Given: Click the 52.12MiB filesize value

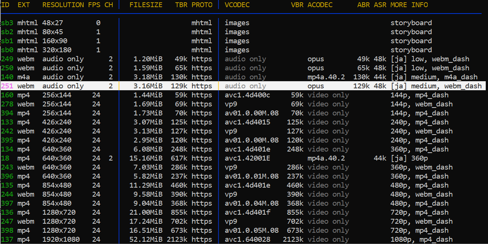Looking at the screenshot, I should pos(146,239).
